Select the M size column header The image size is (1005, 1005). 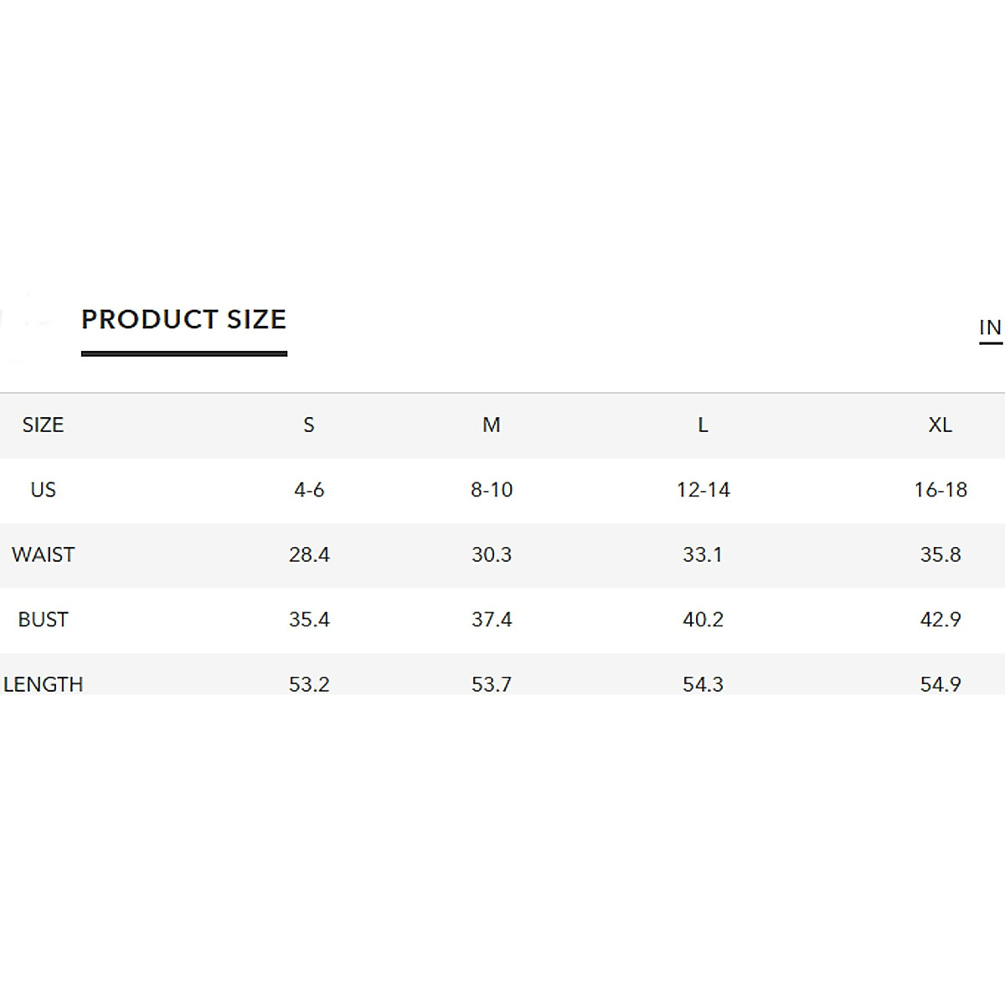tap(492, 425)
